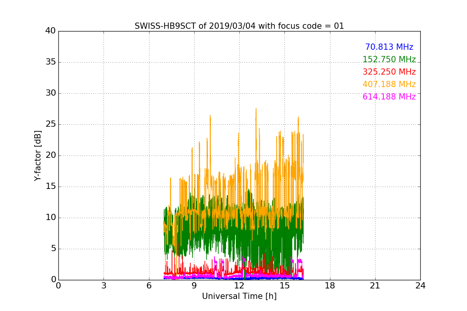Click the Y-factor [dB] axis label
Screen dimensions: 467x311
(x=38, y=155)
